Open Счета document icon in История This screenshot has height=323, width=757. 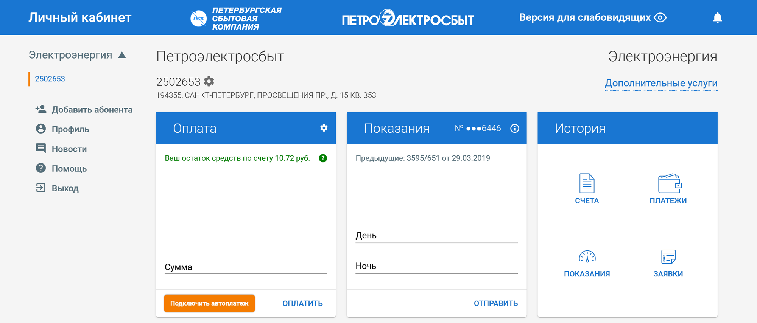click(x=587, y=183)
